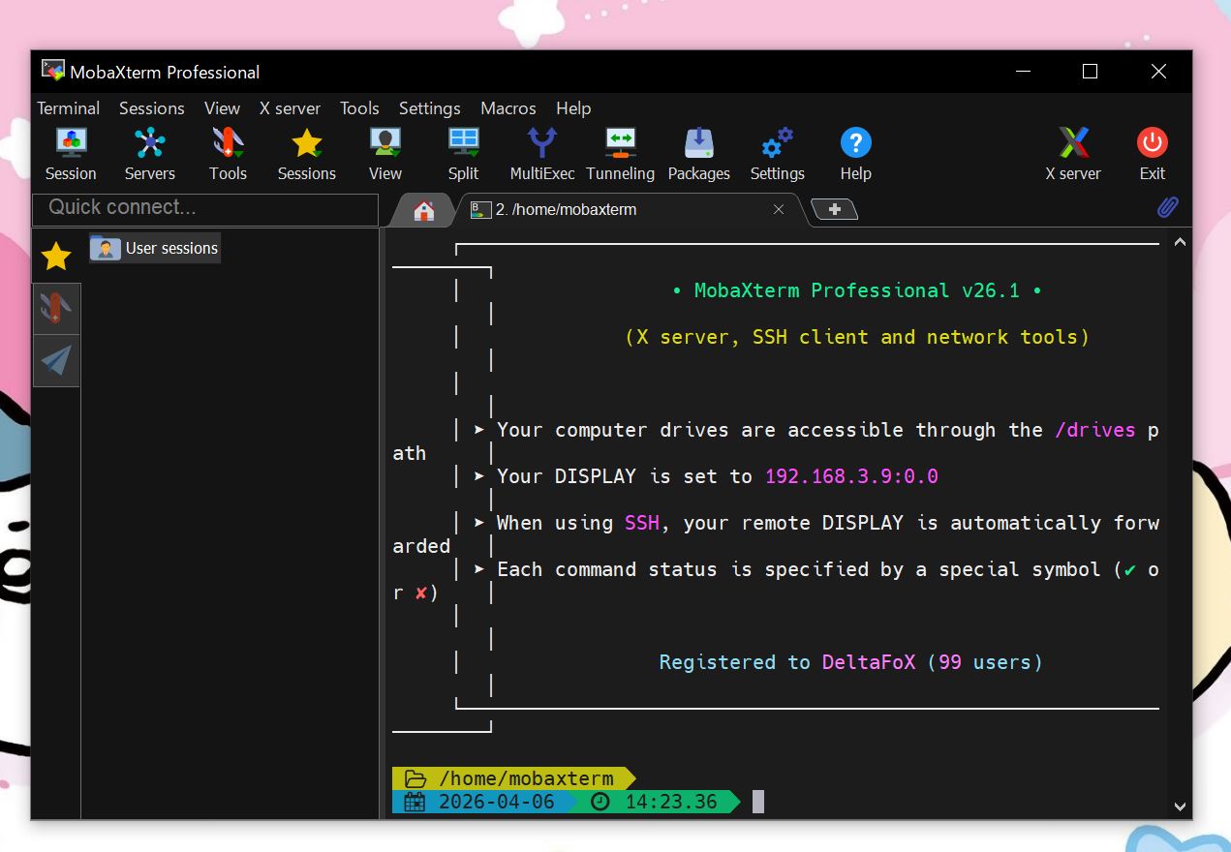1231x852 pixels.
Task: Show the starred favorites sessions panel
Action: pyautogui.click(x=55, y=255)
